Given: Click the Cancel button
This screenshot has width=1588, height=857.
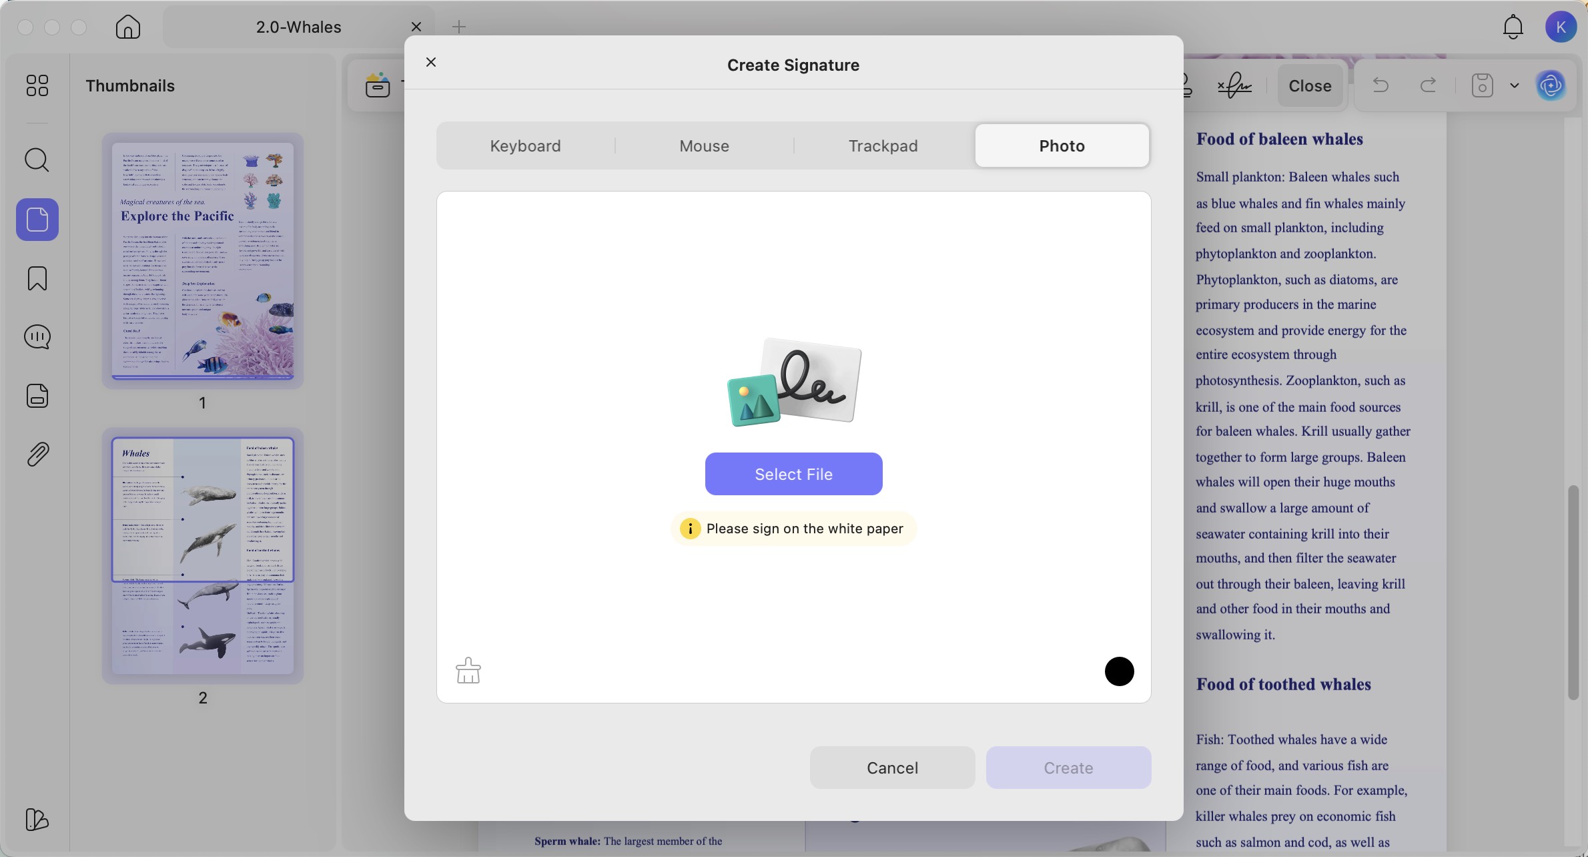Looking at the screenshot, I should (892, 768).
